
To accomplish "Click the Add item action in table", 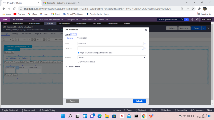I will pos(12,58).
